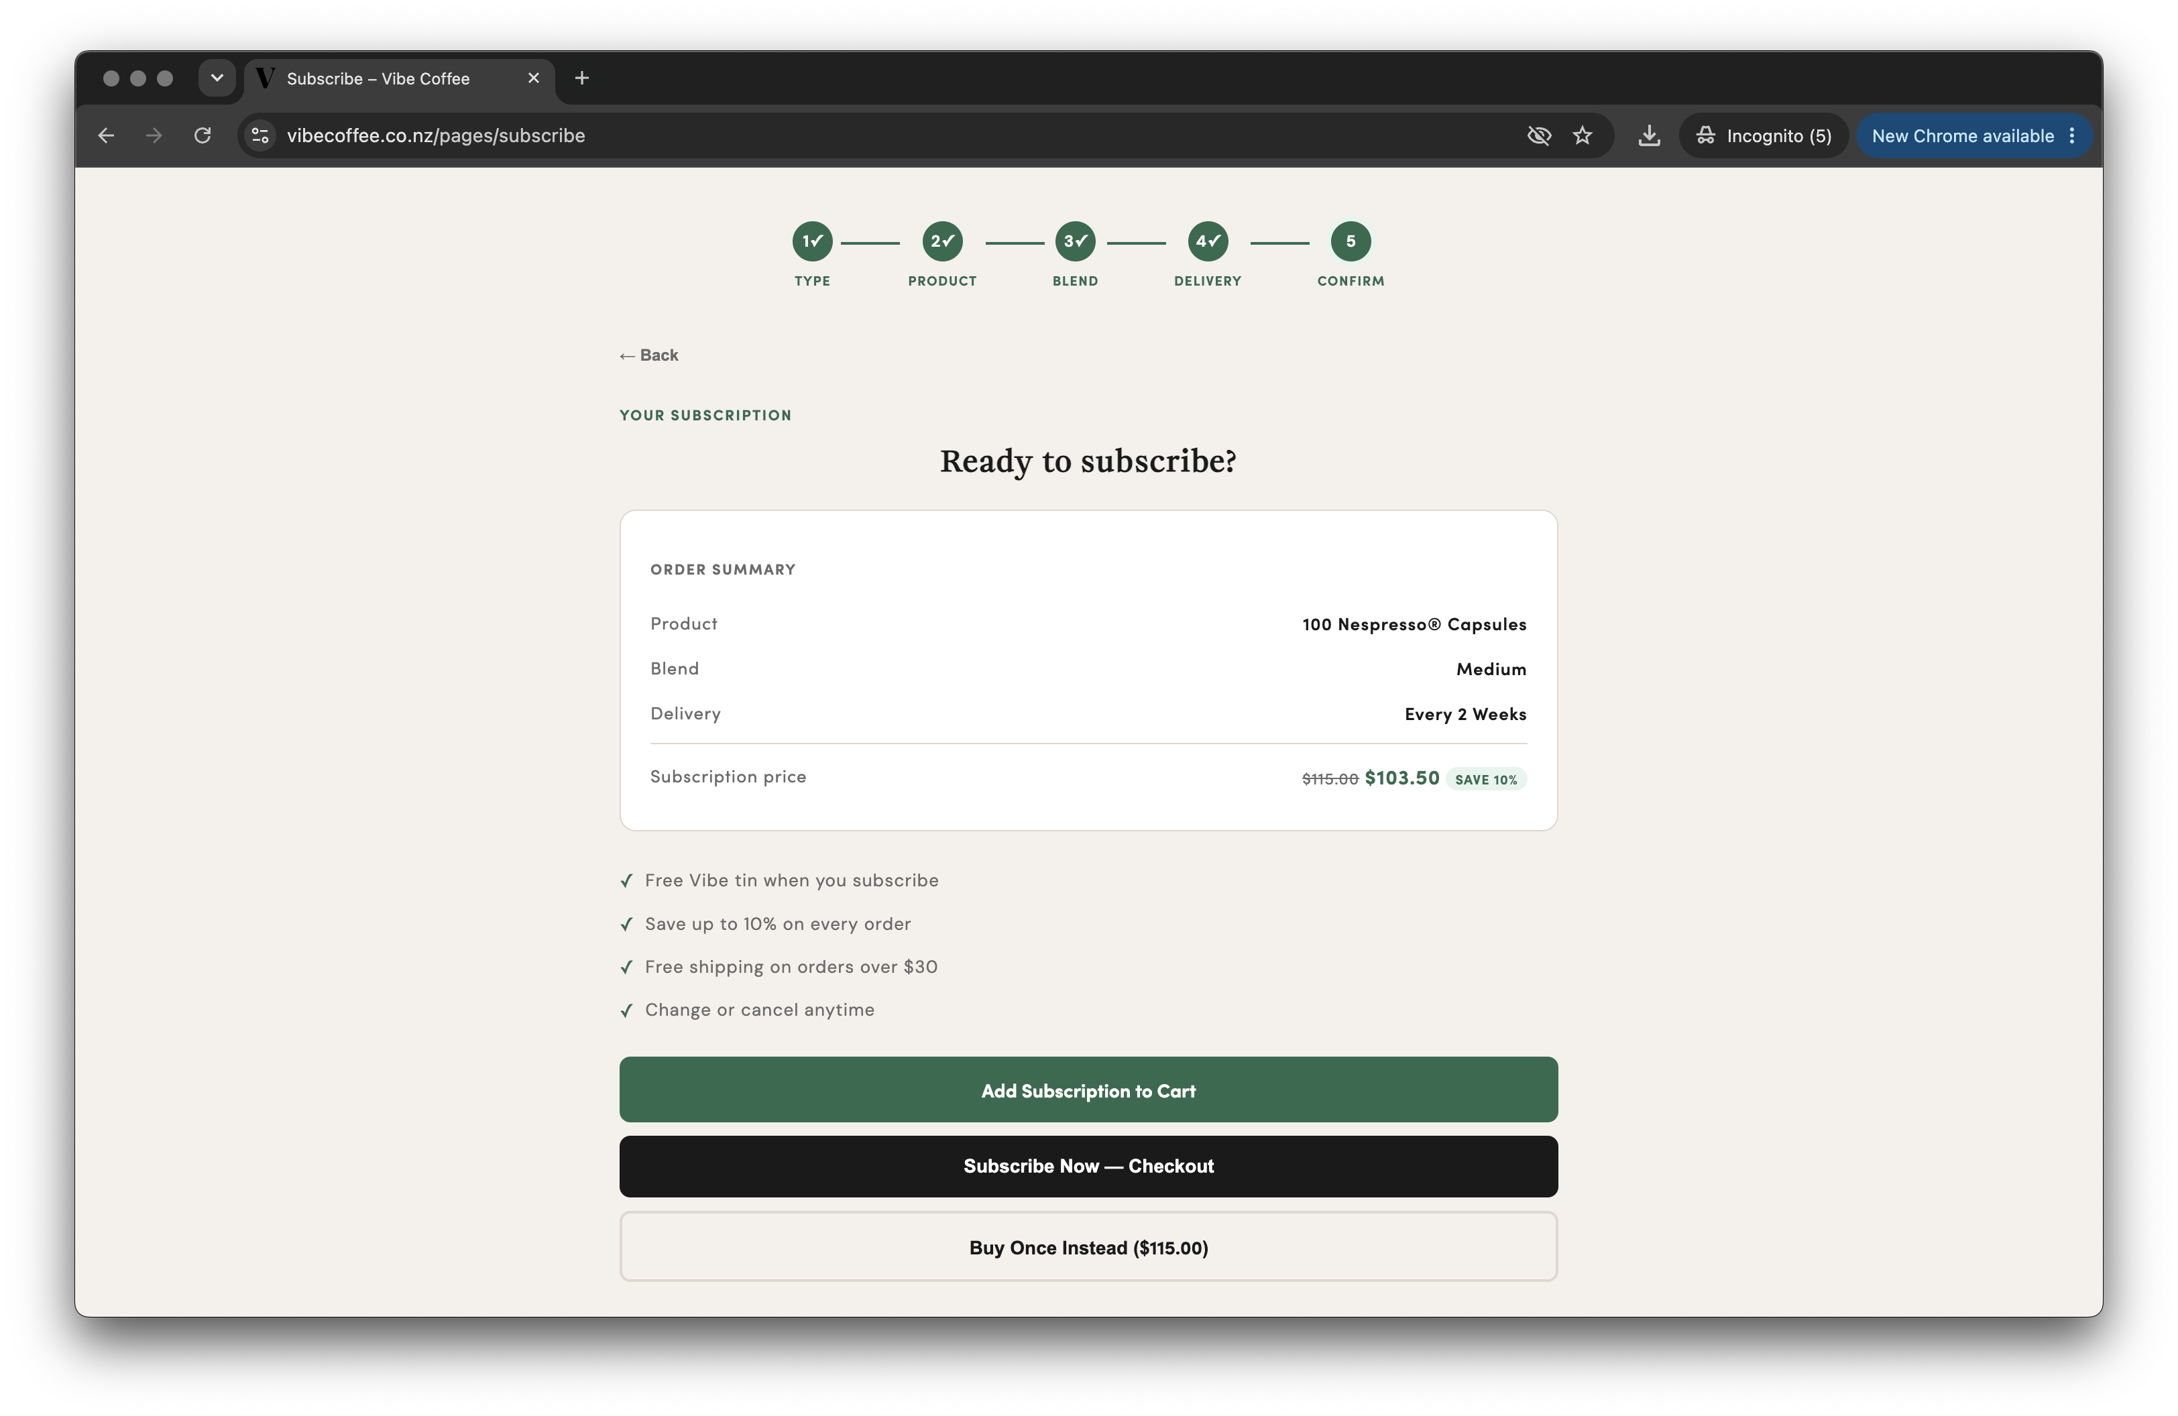The width and height of the screenshot is (2178, 1416).
Task: Click Free Vibe tin when you subscribe
Action: [x=791, y=880]
